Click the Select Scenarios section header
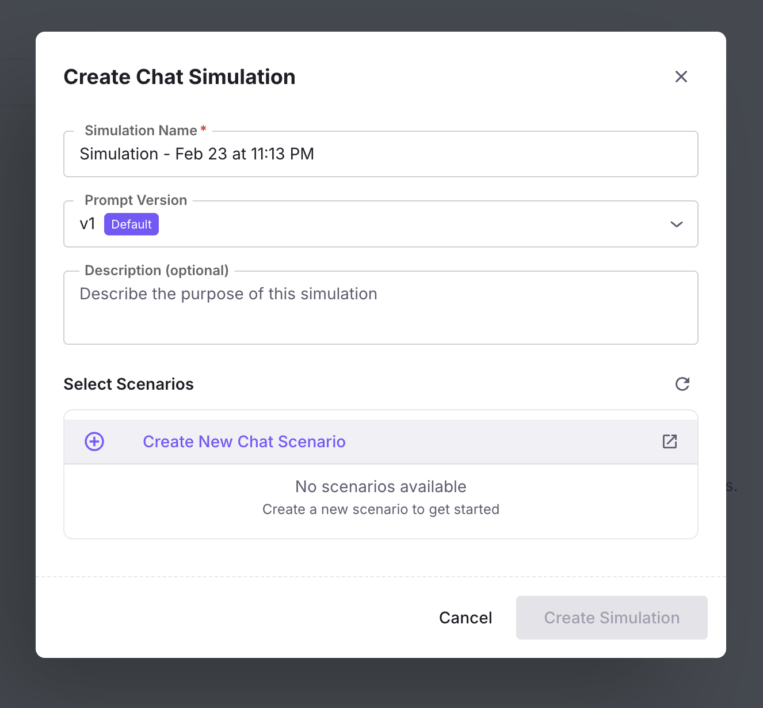The height and width of the screenshot is (708, 763). point(128,384)
